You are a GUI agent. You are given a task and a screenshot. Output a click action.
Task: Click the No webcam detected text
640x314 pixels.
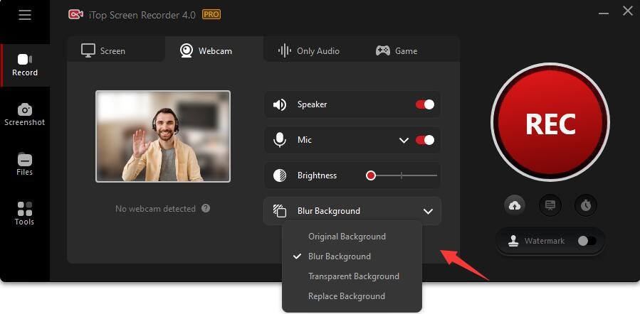coord(155,209)
